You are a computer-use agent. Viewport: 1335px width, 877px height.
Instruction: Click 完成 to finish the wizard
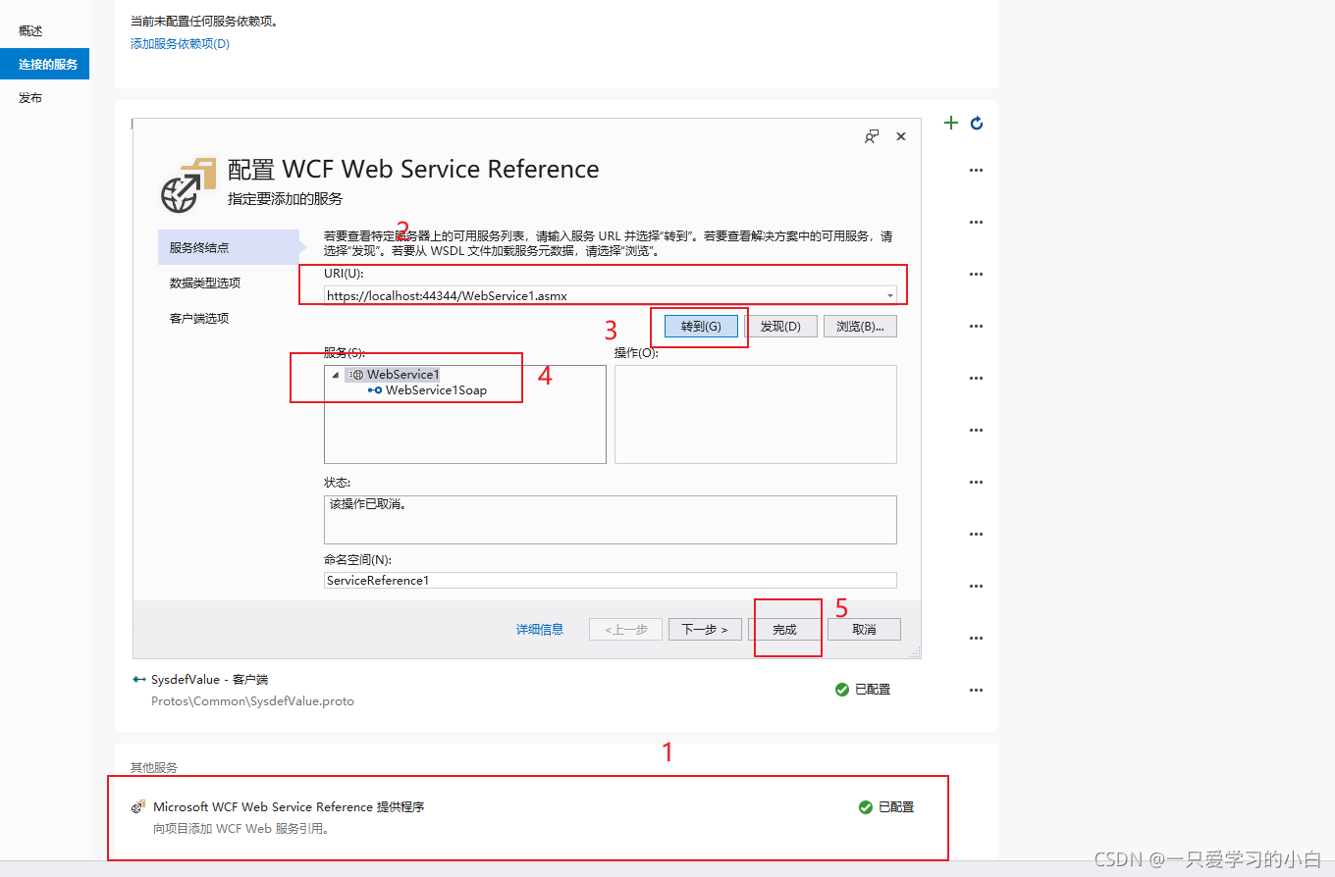pyautogui.click(x=784, y=629)
